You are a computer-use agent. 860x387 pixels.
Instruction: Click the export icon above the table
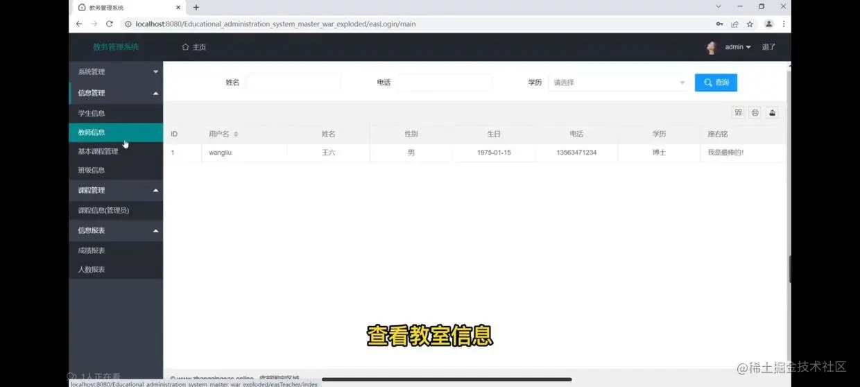click(772, 112)
